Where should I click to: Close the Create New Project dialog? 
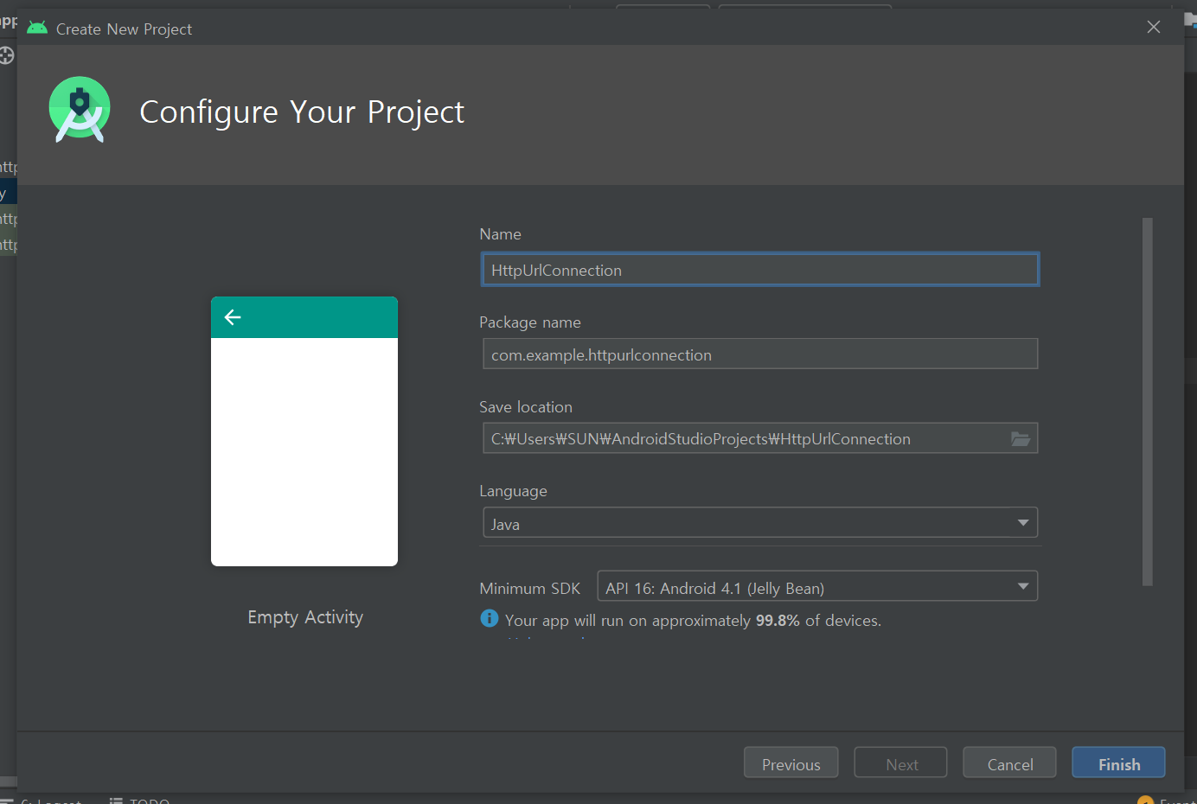[1153, 28]
